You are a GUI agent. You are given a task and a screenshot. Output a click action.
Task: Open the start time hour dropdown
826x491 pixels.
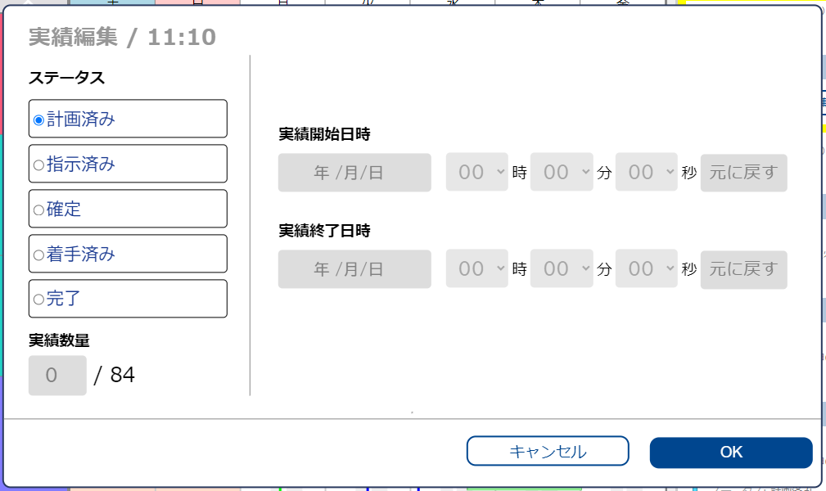477,173
